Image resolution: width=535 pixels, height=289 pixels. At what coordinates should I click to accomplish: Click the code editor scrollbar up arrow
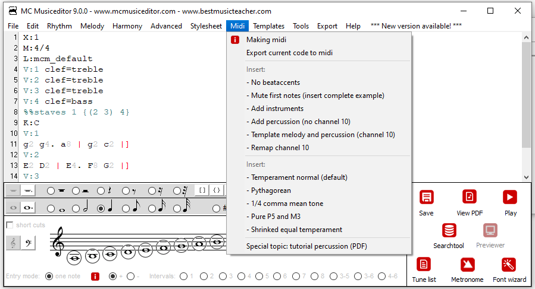click(526, 37)
